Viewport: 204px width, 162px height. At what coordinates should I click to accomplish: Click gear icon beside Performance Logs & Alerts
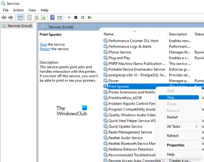tap(105, 46)
